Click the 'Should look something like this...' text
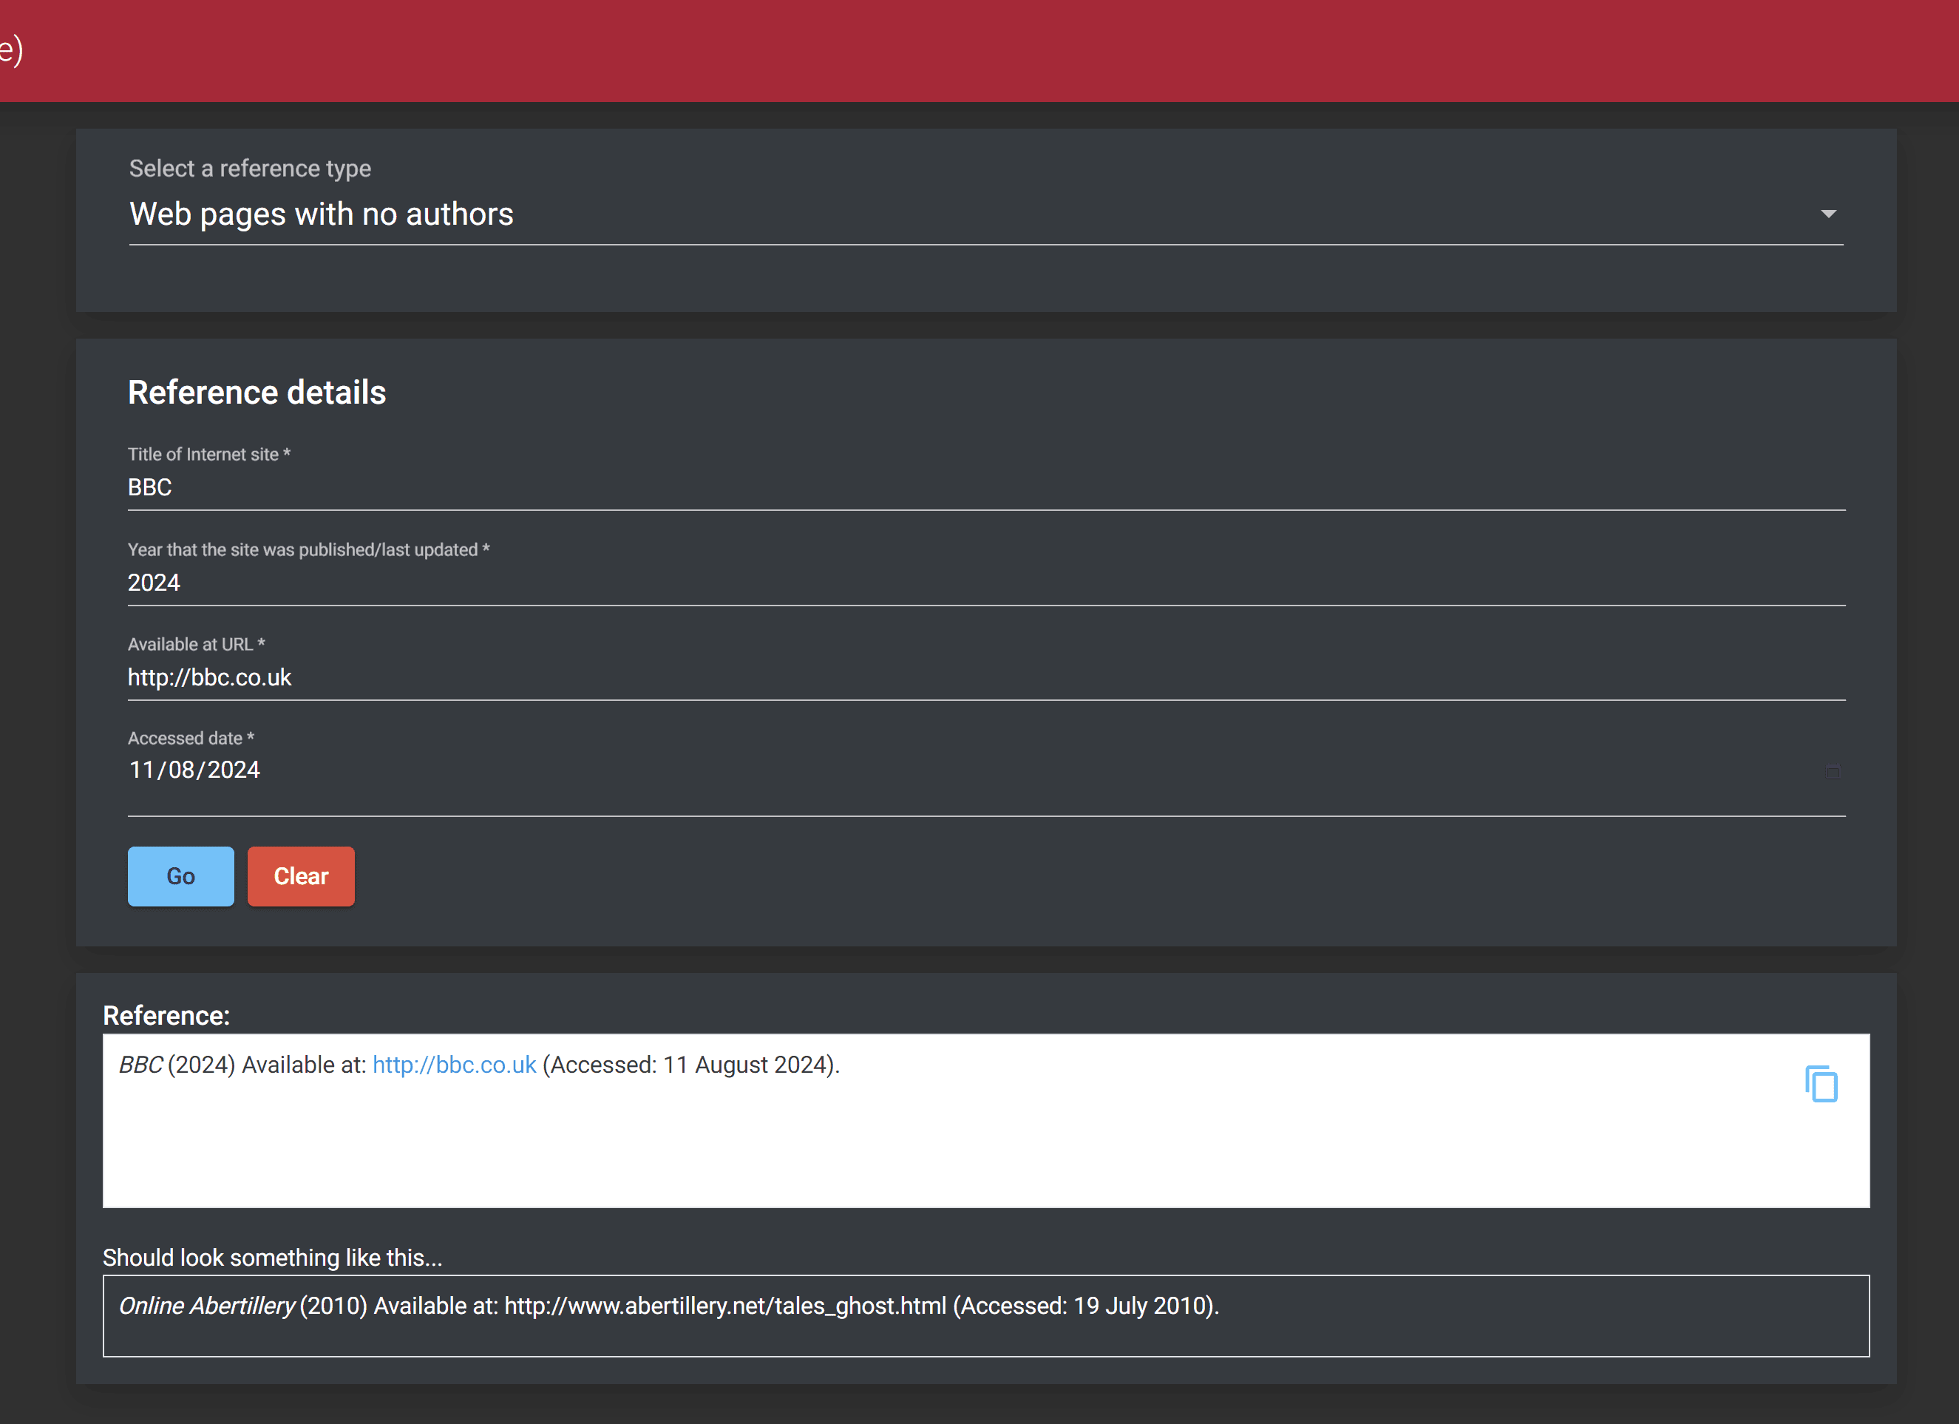The image size is (1959, 1424). (272, 1257)
